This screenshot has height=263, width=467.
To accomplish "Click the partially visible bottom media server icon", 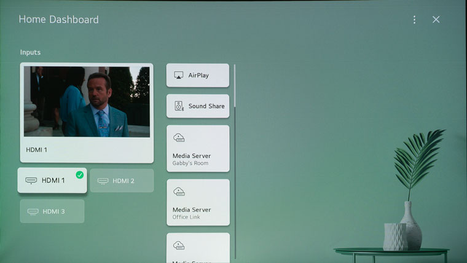I will 179,245.
